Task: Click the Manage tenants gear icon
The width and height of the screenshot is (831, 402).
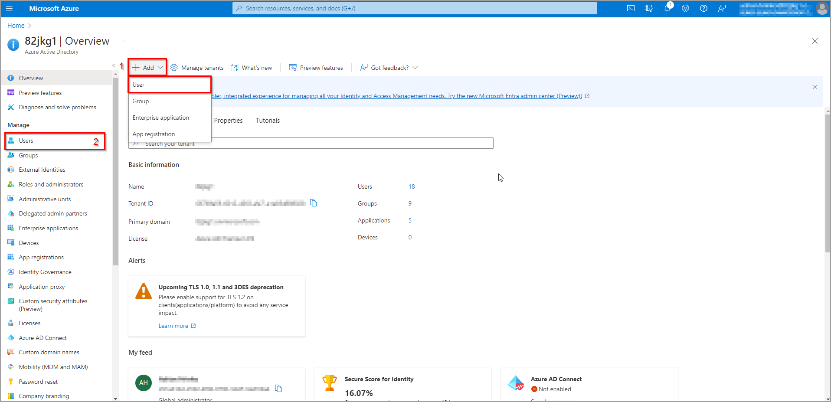Action: point(174,68)
